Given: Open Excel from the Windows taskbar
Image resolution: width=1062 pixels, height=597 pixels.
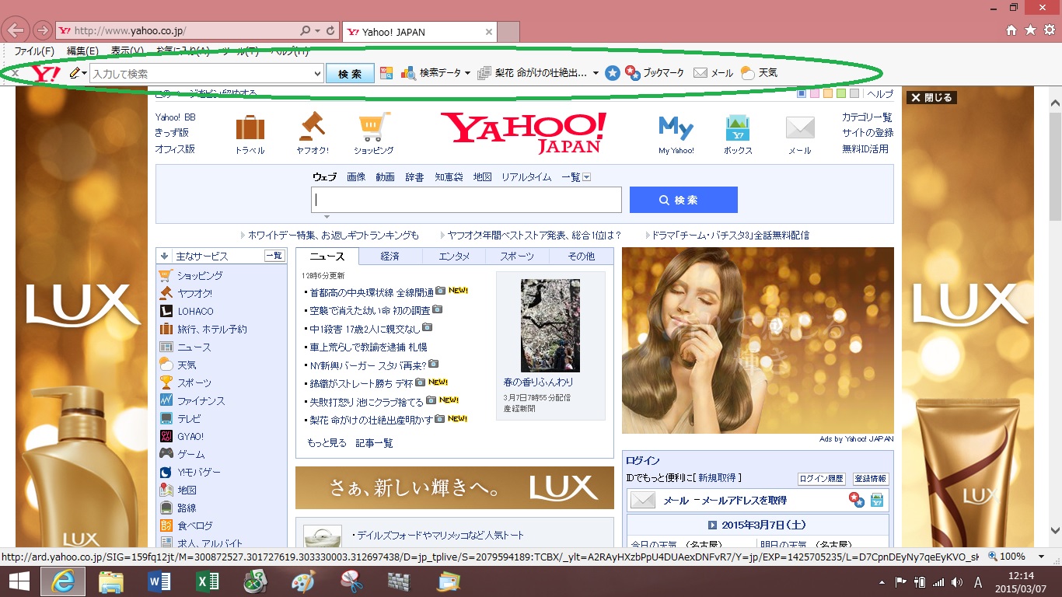Looking at the screenshot, I should (x=207, y=581).
